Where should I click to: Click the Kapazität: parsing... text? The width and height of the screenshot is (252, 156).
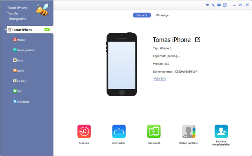pos(166,56)
